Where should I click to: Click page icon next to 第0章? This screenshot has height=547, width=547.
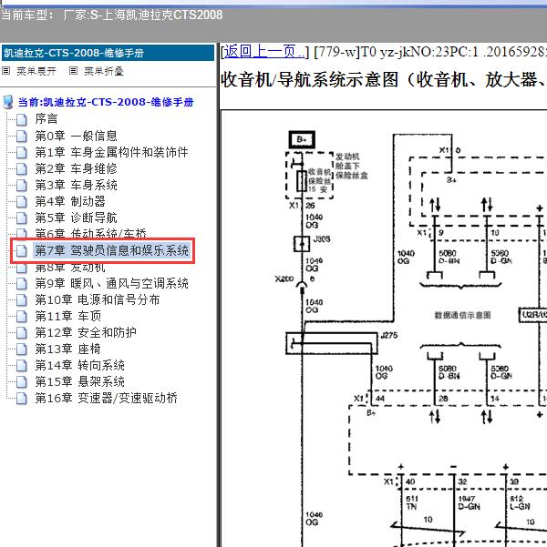click(x=22, y=136)
